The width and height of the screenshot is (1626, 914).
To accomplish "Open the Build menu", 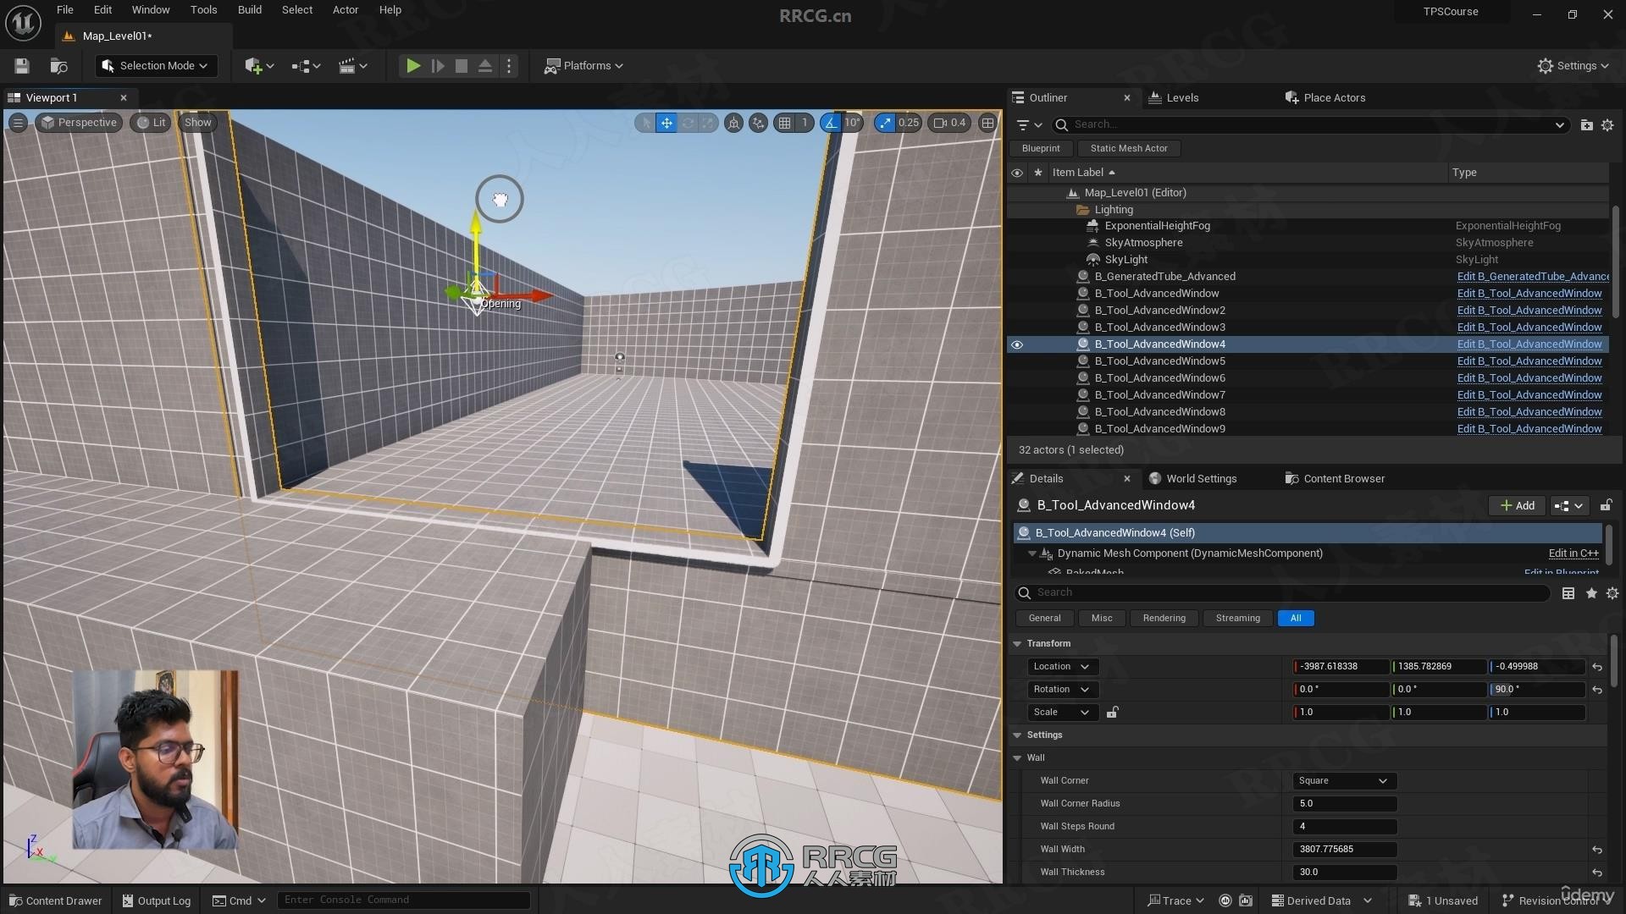I will point(250,10).
